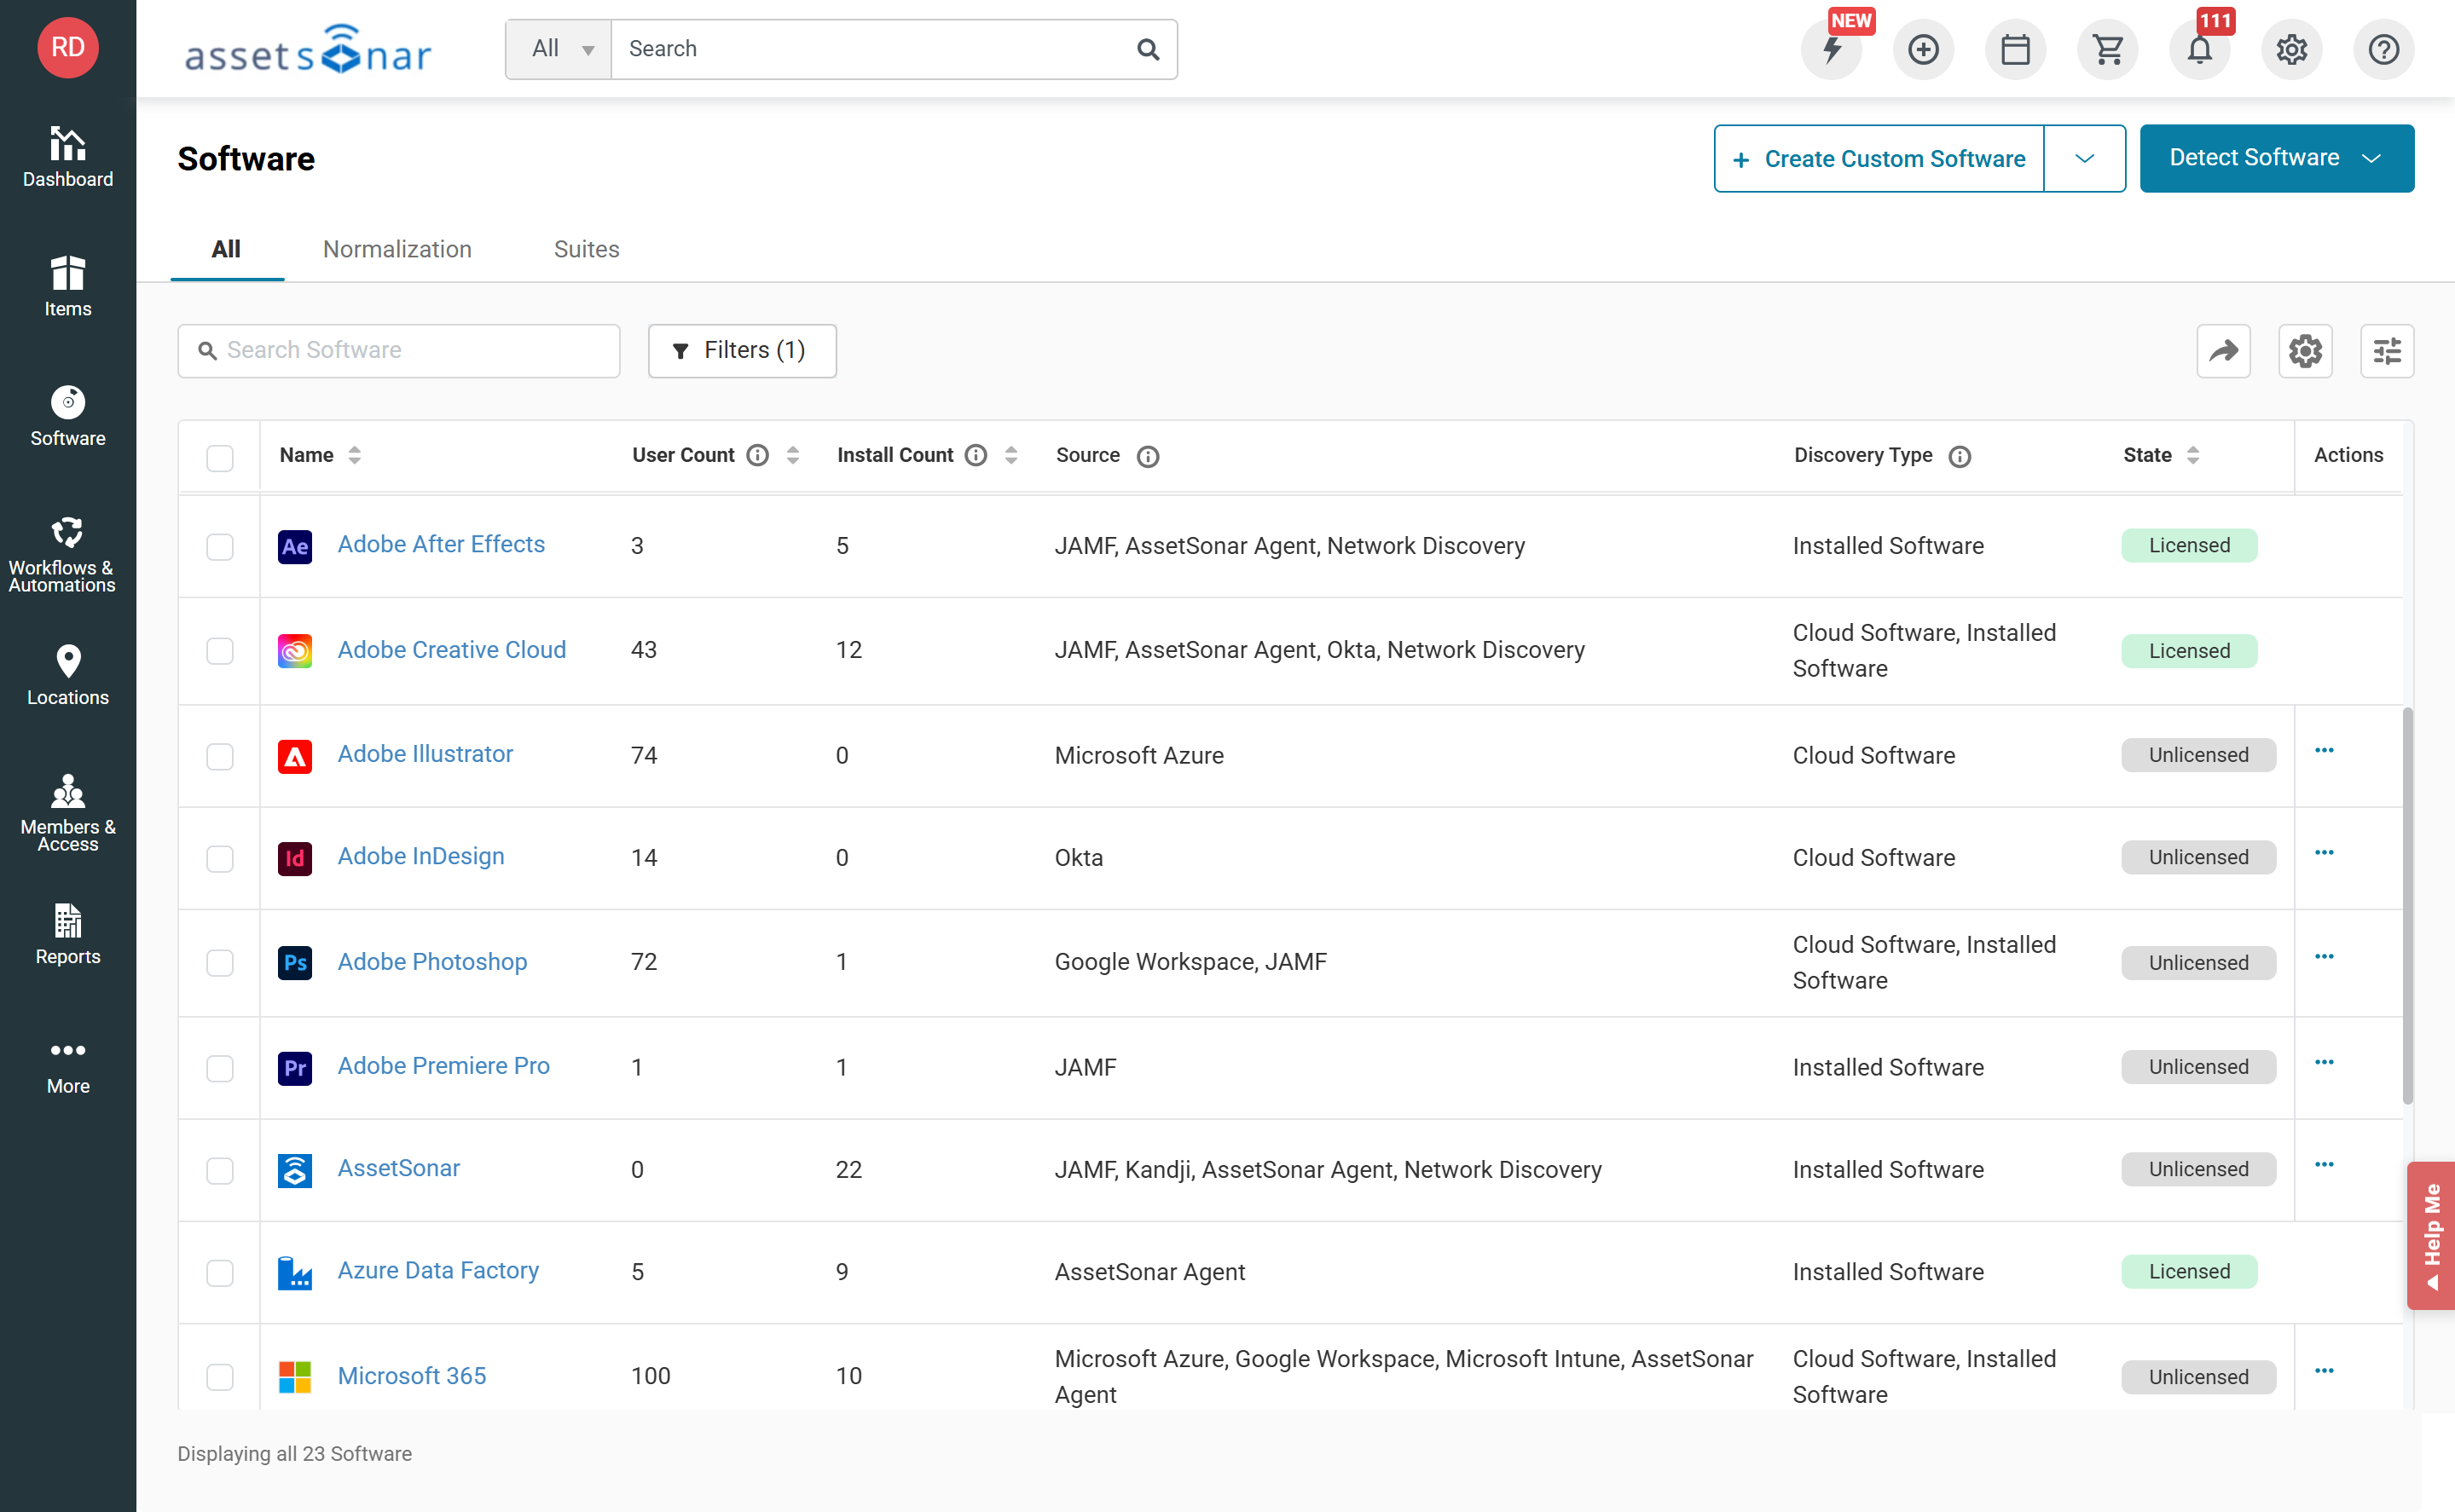Open the table column sliders icon
This screenshot has width=2455, height=1512.
(2387, 351)
